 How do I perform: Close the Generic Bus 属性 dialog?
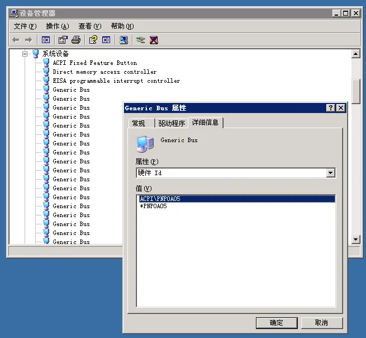click(341, 108)
